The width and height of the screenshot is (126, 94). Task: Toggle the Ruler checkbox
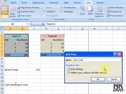point(44,7)
